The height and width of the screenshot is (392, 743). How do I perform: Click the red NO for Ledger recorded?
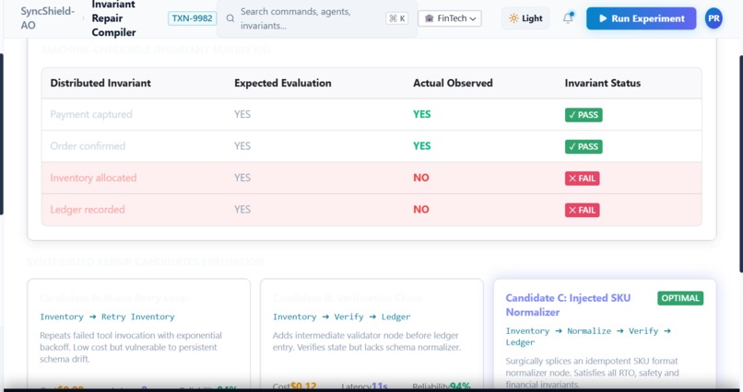pyautogui.click(x=420, y=210)
